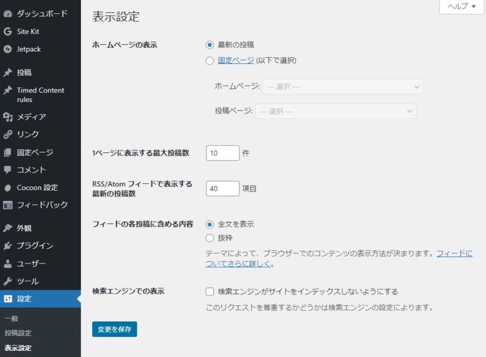Select the 最新の投稿 radio button
Screen dimensions: 486x357
pyautogui.click(x=210, y=45)
